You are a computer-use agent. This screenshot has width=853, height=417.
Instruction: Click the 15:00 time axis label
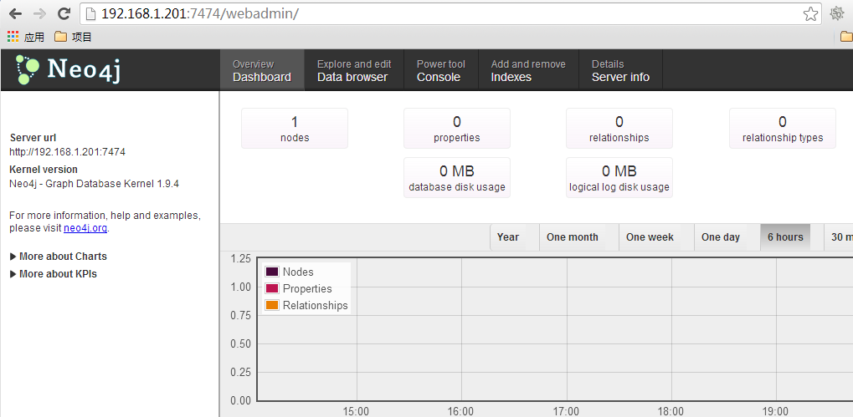point(356,411)
